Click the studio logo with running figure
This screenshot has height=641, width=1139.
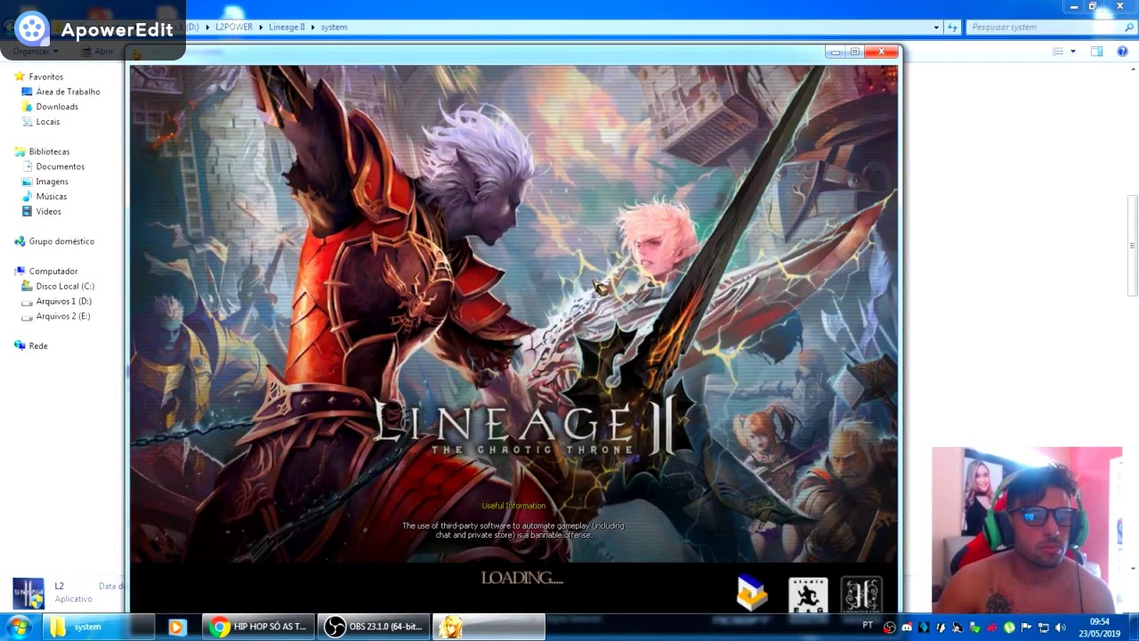[808, 595]
